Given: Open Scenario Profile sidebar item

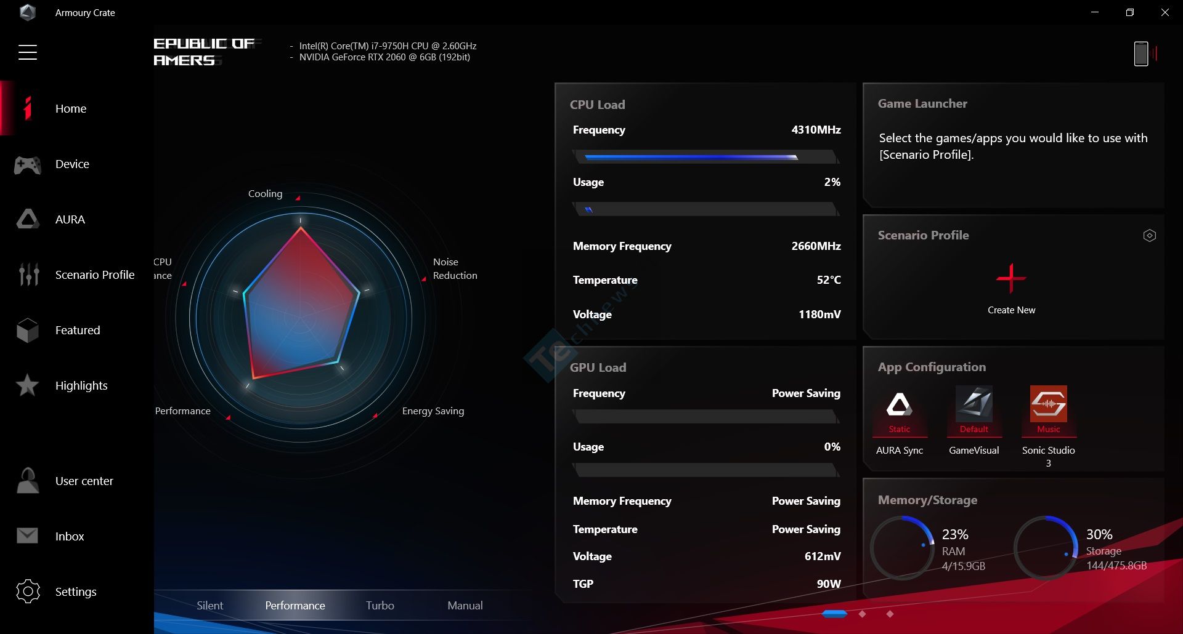Looking at the screenshot, I should pos(95,275).
